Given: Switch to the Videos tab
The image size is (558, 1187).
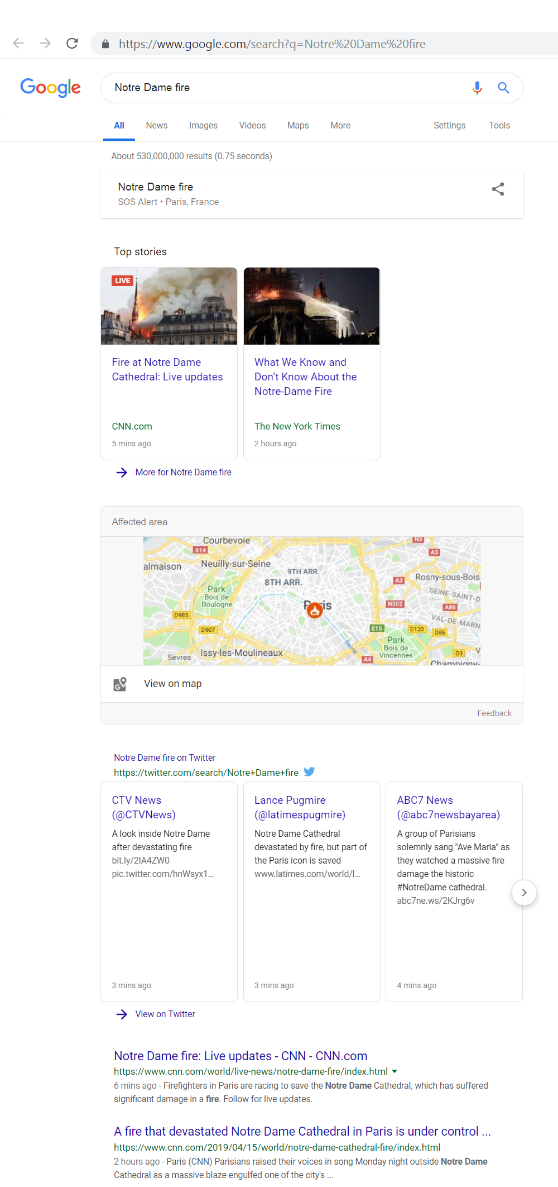Looking at the screenshot, I should coord(252,126).
